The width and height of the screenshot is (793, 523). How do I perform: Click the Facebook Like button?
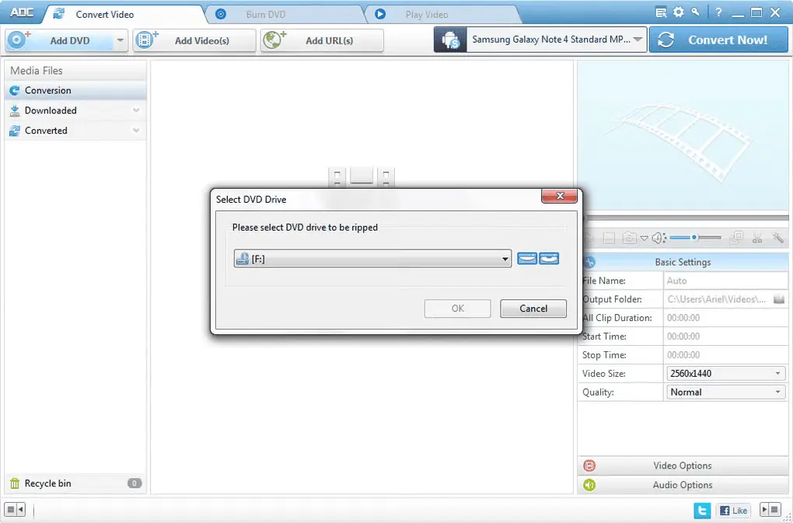(x=732, y=510)
